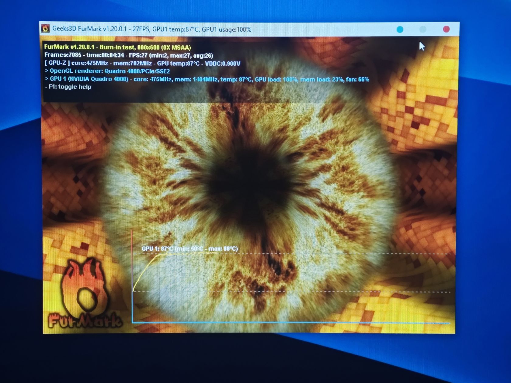Click the 'GPU 1 (NVIDIA Quadro 4000)' status line
Viewport: 511px width, 383px height.
point(207,79)
